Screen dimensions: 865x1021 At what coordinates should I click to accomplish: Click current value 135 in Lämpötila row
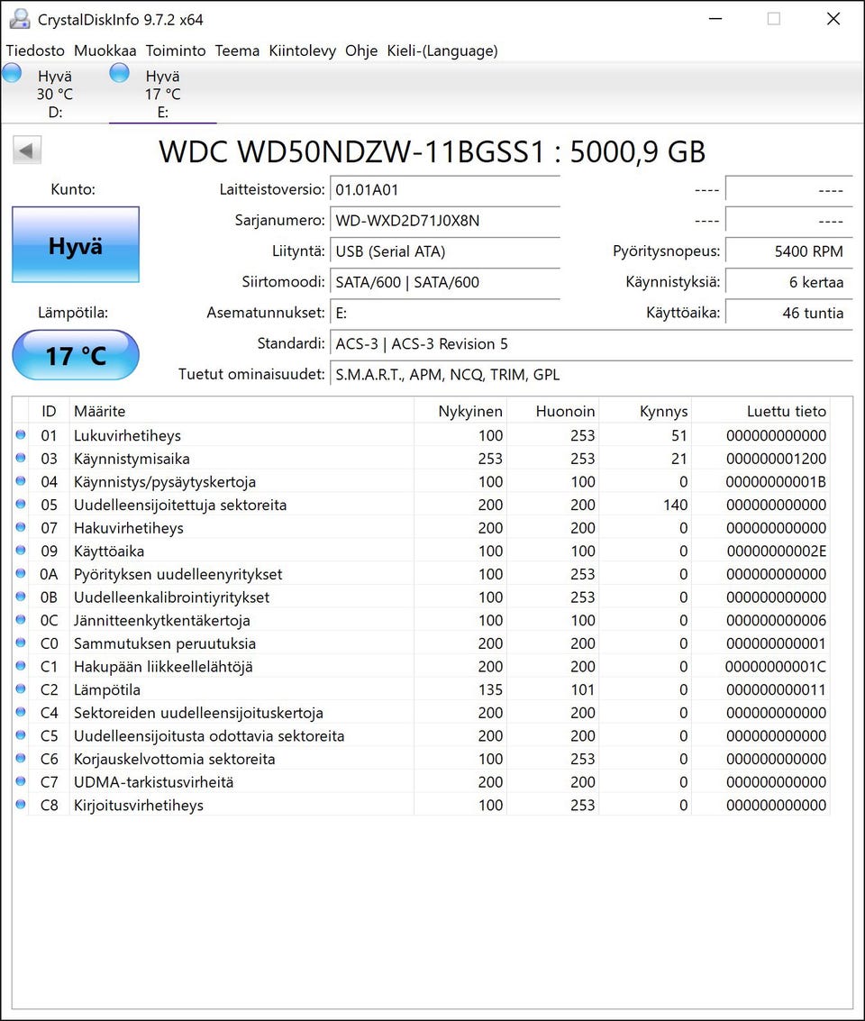[x=490, y=689]
